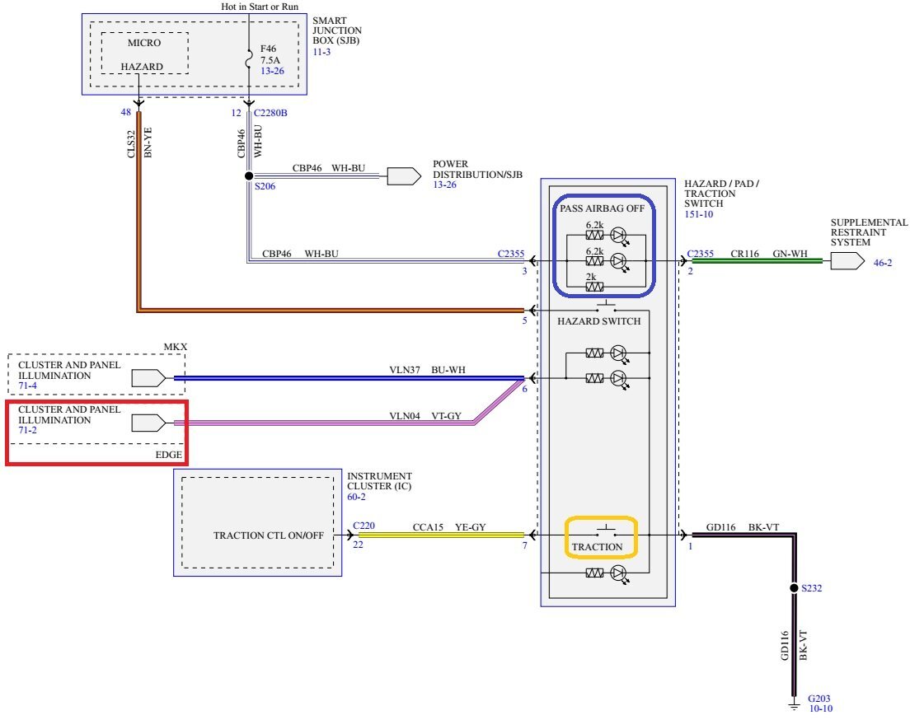The height and width of the screenshot is (720, 910).
Task: Select the yellow CCA15 YE-GY wire
Action: (441, 534)
